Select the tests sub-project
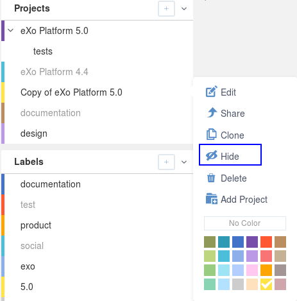Screen dimensions: 297x301 [43, 51]
